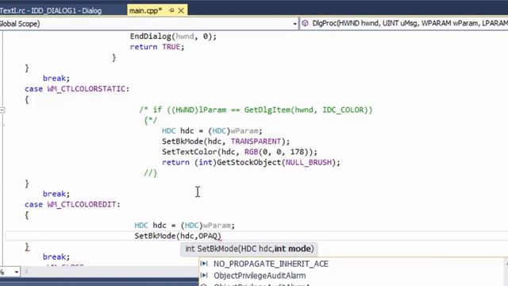Image resolution: width=508 pixels, height=286 pixels.
Task: Click WM_CTLCOLOREDIT in the case statement
Action: point(82,205)
